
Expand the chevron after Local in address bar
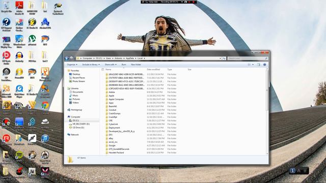click(144, 58)
